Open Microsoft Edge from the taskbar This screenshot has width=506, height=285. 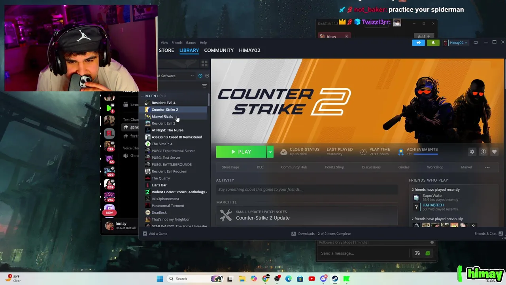289,279
